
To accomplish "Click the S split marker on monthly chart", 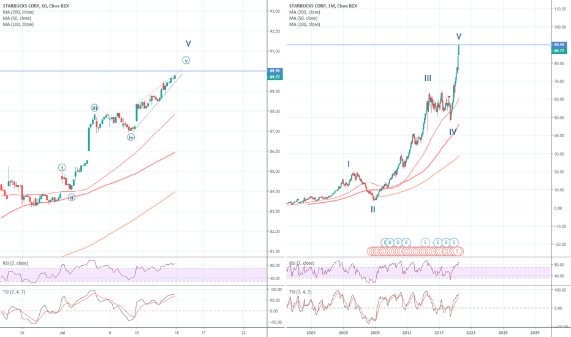I will pos(425,243).
